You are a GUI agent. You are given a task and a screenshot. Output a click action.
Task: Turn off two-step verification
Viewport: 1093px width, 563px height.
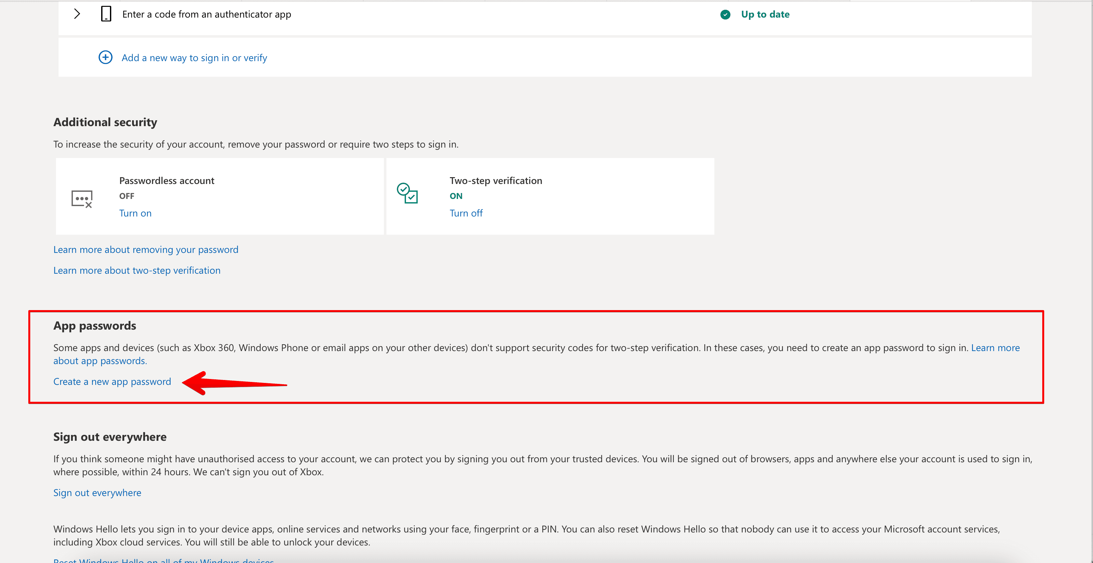pos(466,213)
